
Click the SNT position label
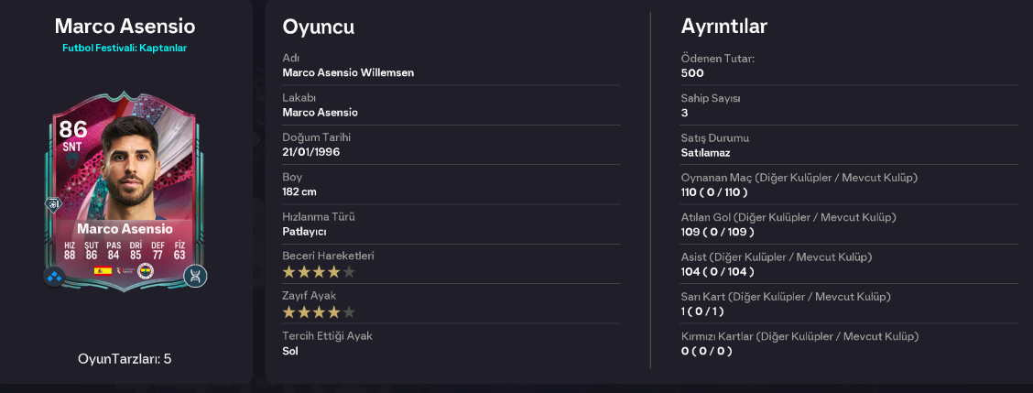pos(72,147)
